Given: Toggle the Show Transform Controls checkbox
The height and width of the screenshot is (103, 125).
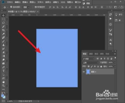Looking at the screenshot, I should (x=33, y=7).
